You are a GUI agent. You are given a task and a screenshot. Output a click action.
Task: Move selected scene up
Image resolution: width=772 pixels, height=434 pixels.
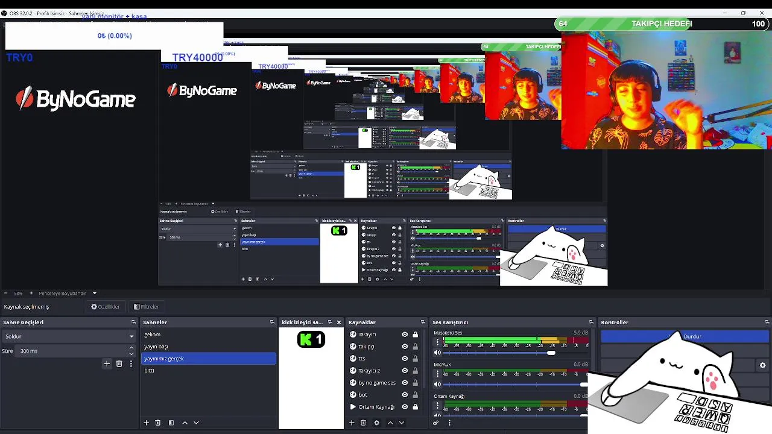(185, 423)
